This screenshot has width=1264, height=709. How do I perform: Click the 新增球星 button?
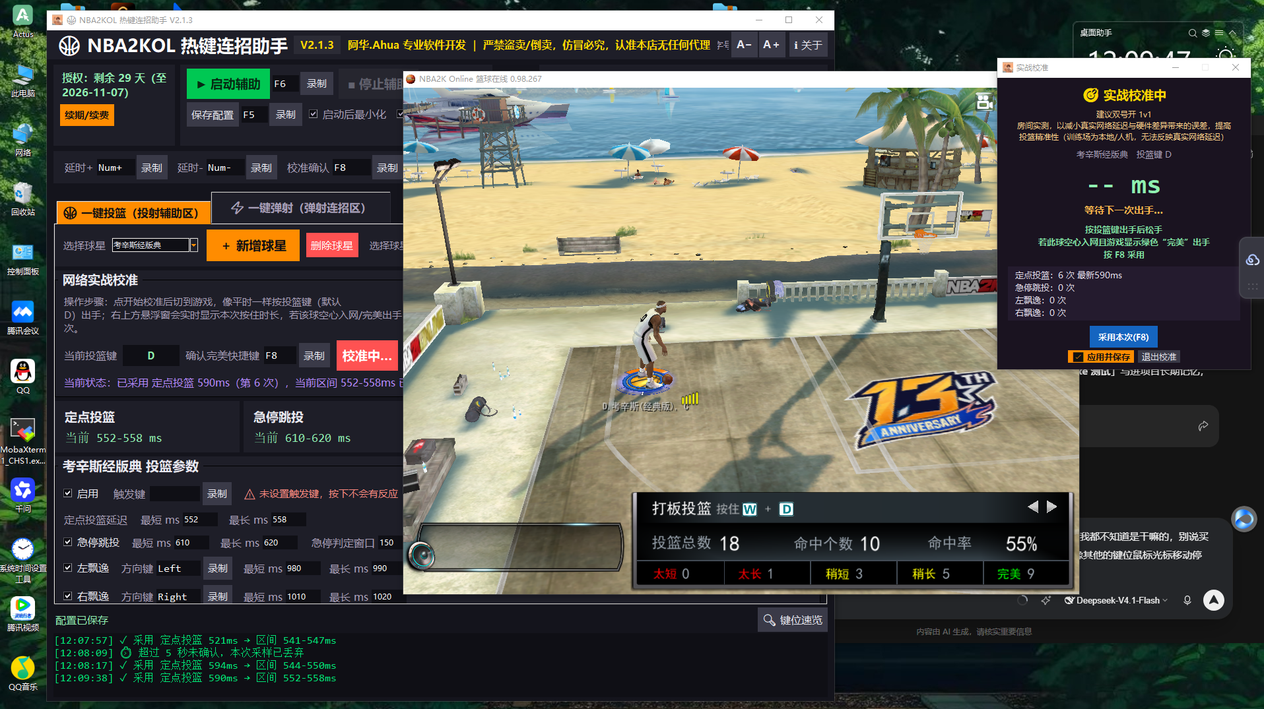(x=253, y=245)
